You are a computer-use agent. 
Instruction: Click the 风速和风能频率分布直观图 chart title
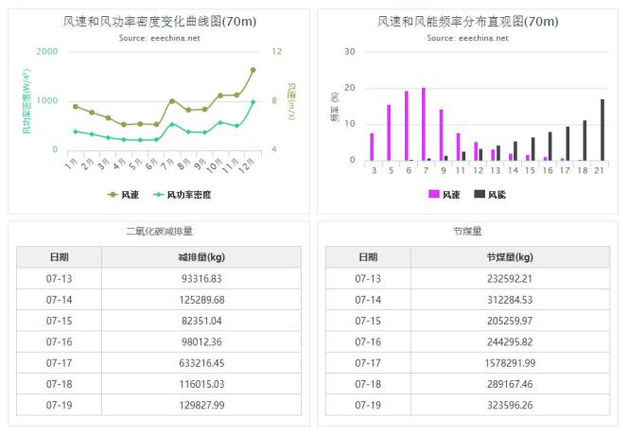[x=467, y=21]
